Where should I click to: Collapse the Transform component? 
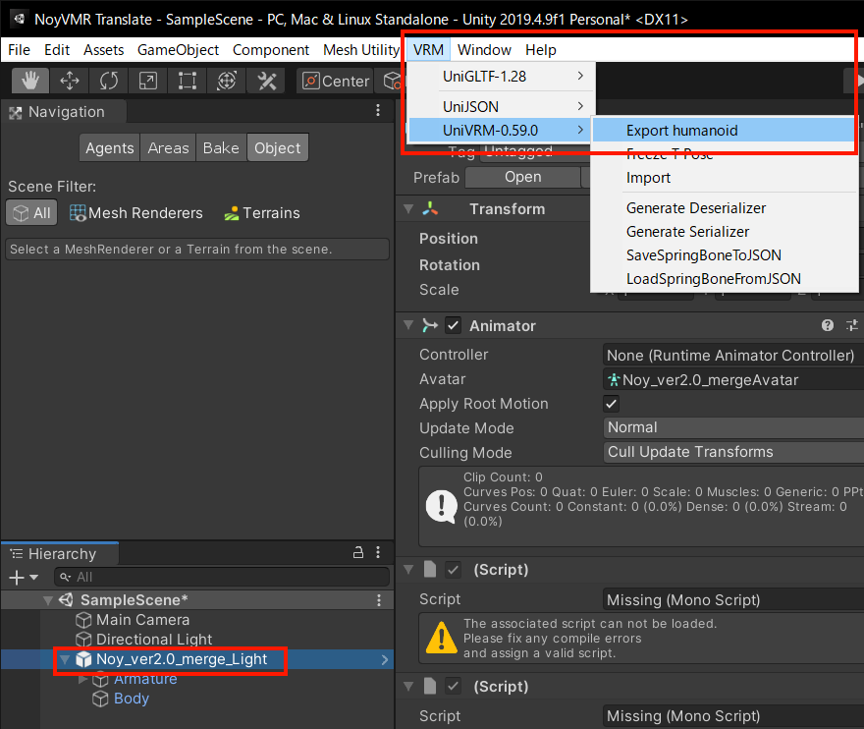coord(408,209)
